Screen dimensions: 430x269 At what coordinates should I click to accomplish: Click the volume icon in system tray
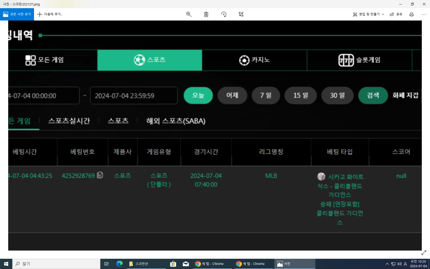click(399, 264)
